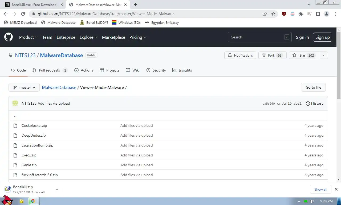Open the NTFS123 owner link
This screenshot has height=205, width=341.
coord(25,55)
